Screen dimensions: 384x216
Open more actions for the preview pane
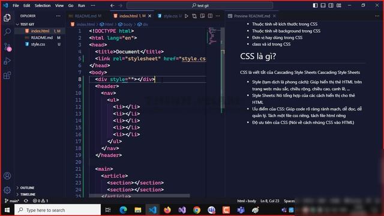click(377, 16)
